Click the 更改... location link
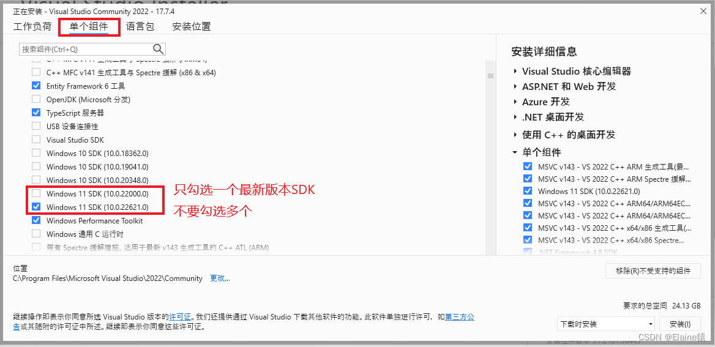Screen dimensions: 715x347 point(220,278)
